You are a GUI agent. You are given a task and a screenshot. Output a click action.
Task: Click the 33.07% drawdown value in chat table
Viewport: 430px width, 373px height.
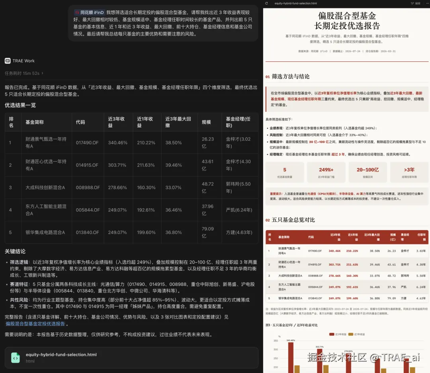tap(173, 187)
